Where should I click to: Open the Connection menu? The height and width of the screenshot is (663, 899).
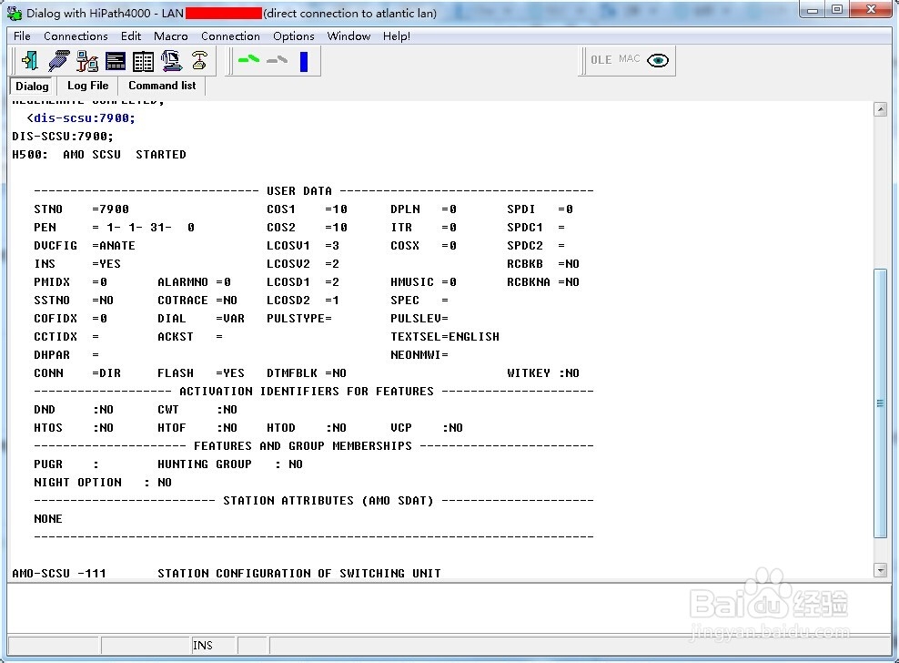tap(230, 36)
